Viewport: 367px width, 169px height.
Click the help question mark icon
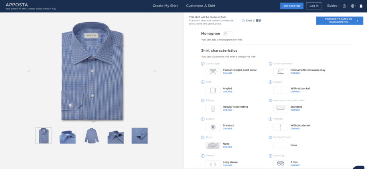(x=344, y=6)
